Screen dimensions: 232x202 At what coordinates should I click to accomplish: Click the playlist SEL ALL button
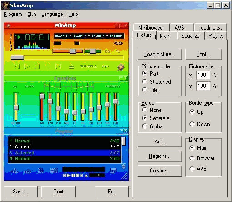[40, 171]
